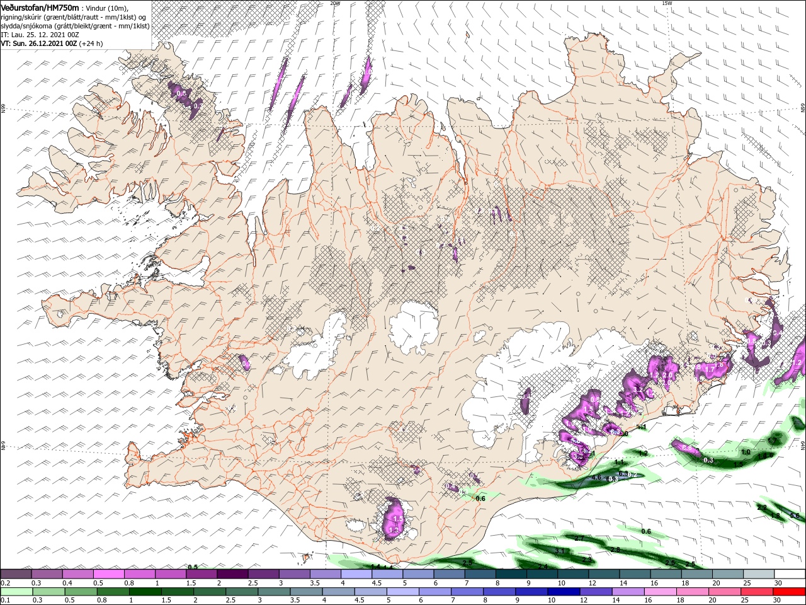Click the 'VT: Sun. 26.12.2021 00Z' valid time
806x605 pixels.
39,43
